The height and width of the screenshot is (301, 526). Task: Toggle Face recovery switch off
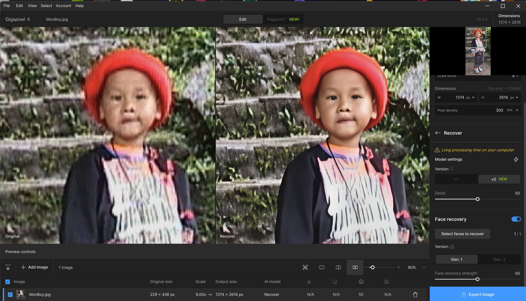[516, 219]
